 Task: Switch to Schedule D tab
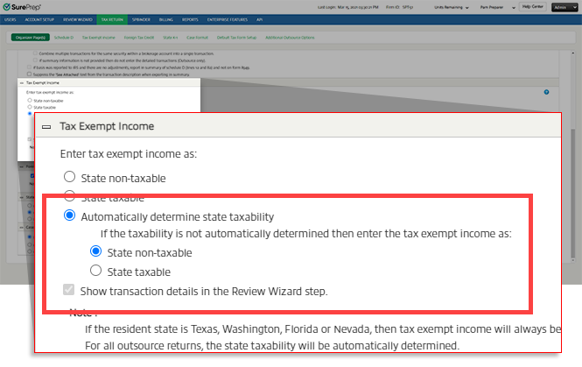pyautogui.click(x=64, y=38)
